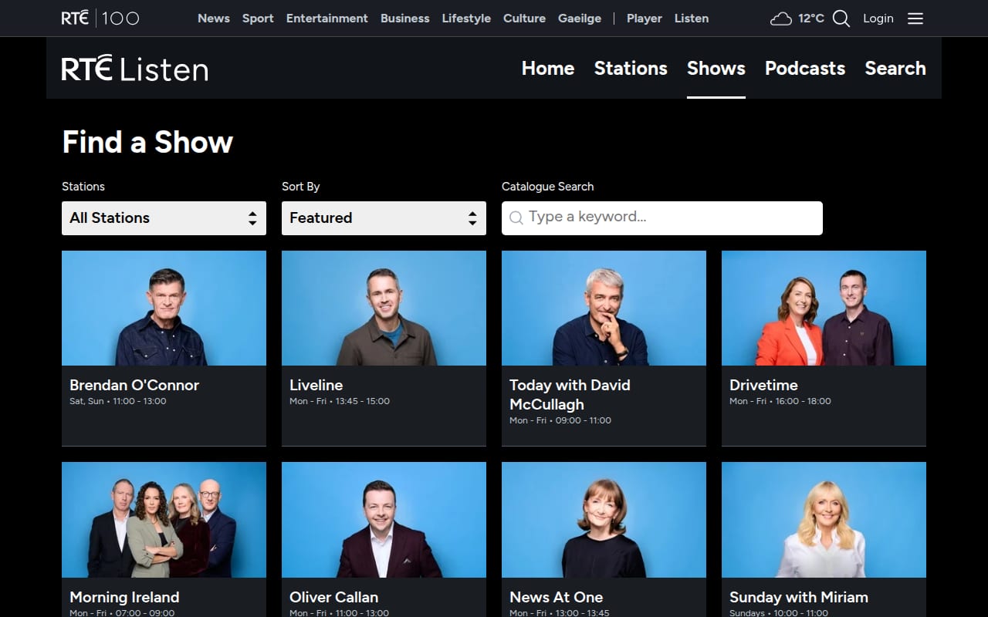
Task: Open the hamburger menu icon
Action: [915, 19]
